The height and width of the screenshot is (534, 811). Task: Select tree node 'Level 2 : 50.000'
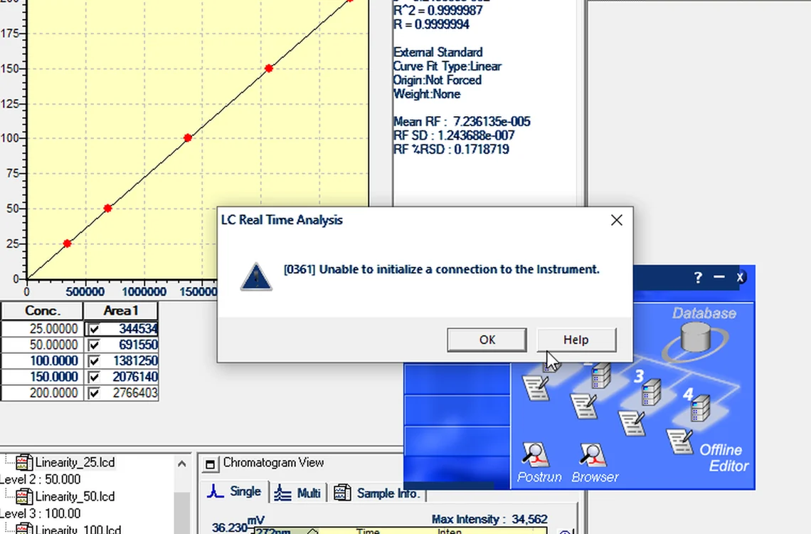(x=41, y=479)
